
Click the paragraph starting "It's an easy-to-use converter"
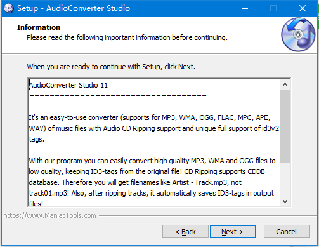pos(153,128)
